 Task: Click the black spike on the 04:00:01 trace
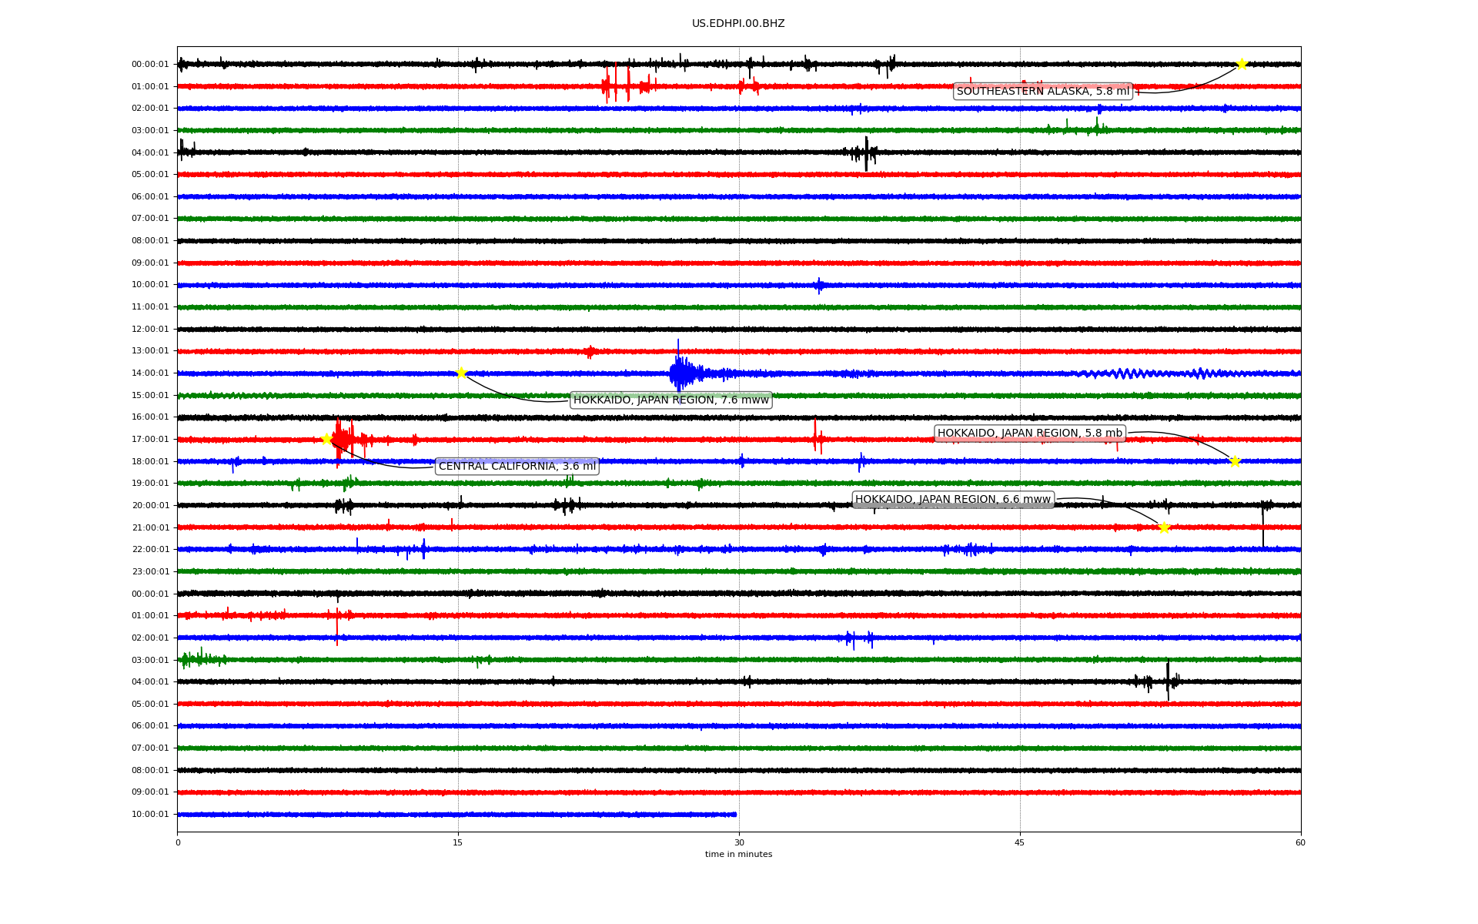[866, 153]
